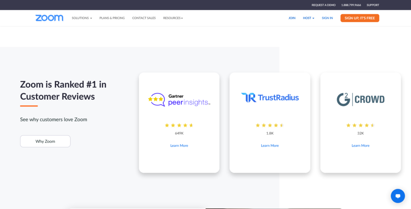411x209 pixels.
Task: Click the 1.888.799.9666 phone number
Action: [351, 5]
